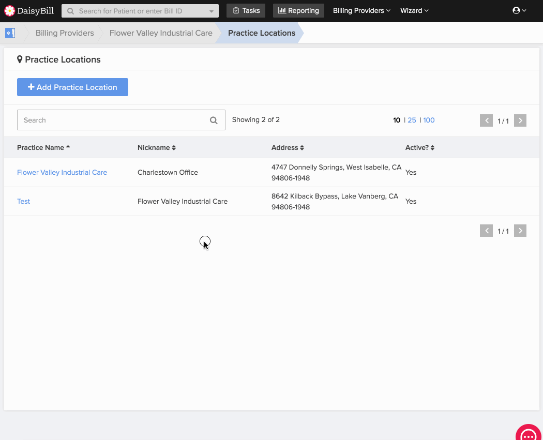Image resolution: width=543 pixels, height=440 pixels.
Task: Show 25 results per page
Action: point(412,120)
